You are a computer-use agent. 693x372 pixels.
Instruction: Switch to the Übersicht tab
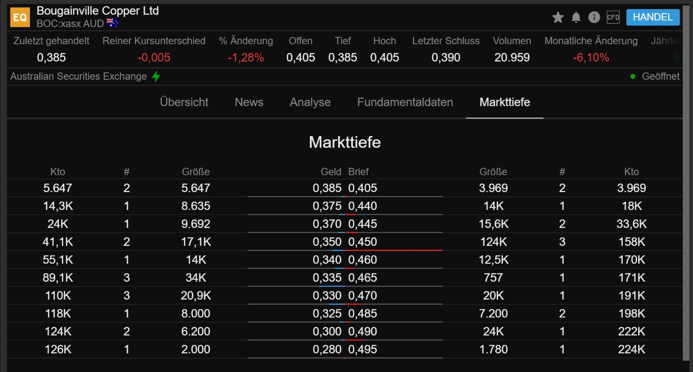(x=184, y=102)
